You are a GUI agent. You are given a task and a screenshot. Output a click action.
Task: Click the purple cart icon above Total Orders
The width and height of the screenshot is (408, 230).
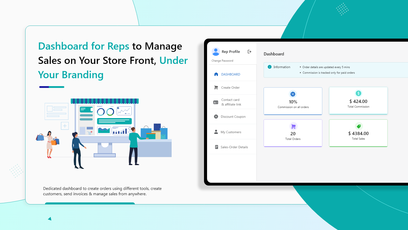coord(293,126)
